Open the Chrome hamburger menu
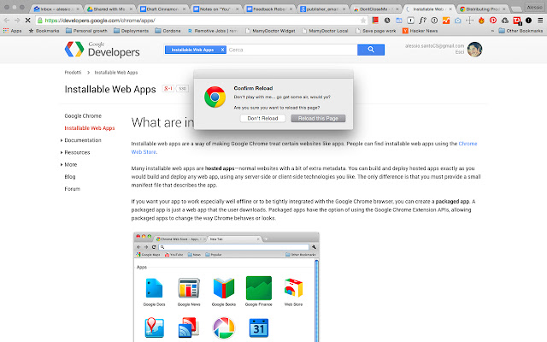Viewport: 547px width, 342px height. click(540, 21)
